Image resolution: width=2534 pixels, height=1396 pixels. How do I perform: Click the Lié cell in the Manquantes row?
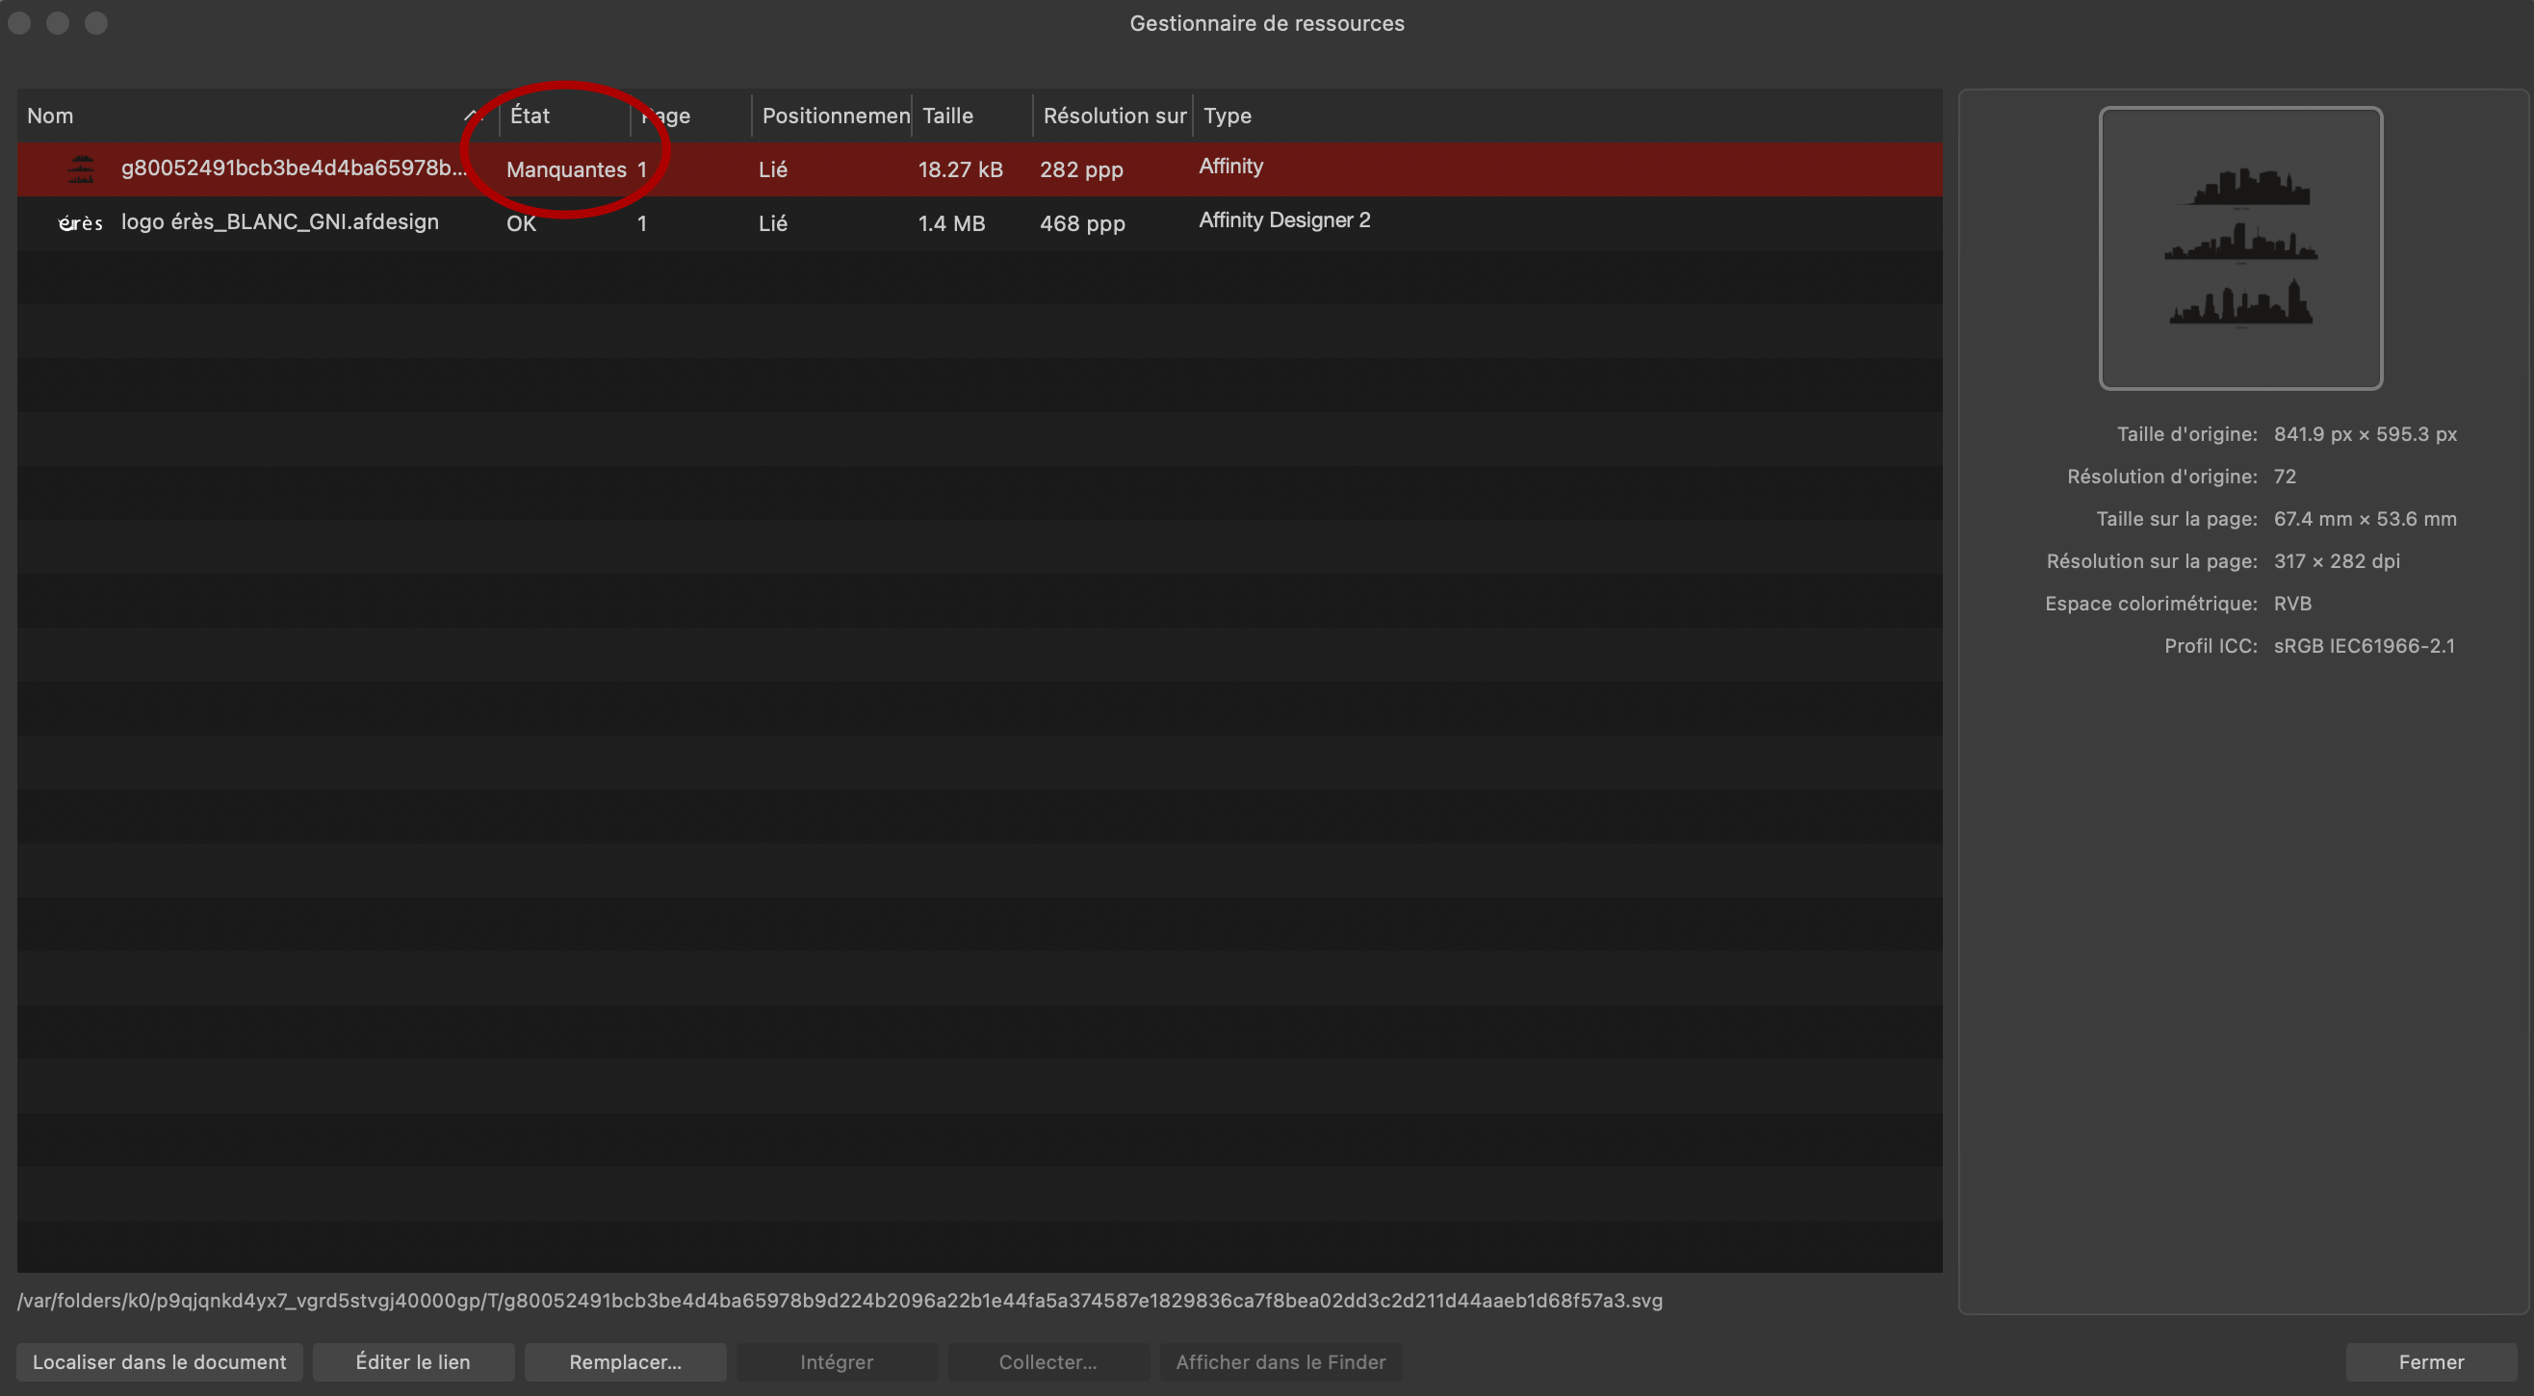tap(772, 169)
